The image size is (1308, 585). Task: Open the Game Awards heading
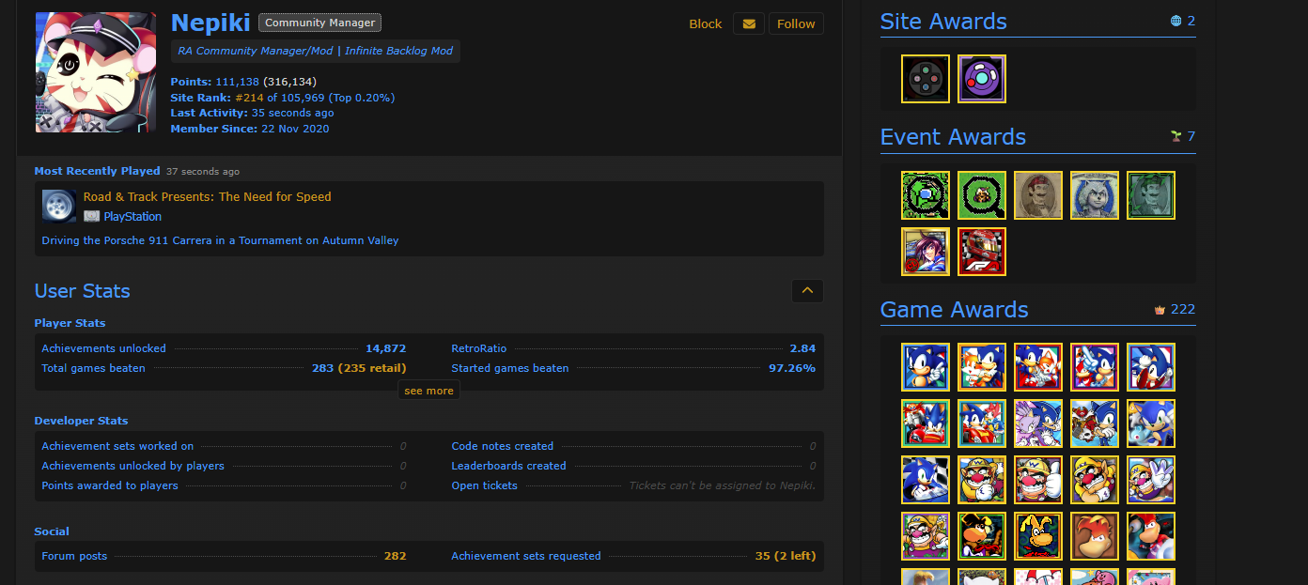[x=954, y=310]
